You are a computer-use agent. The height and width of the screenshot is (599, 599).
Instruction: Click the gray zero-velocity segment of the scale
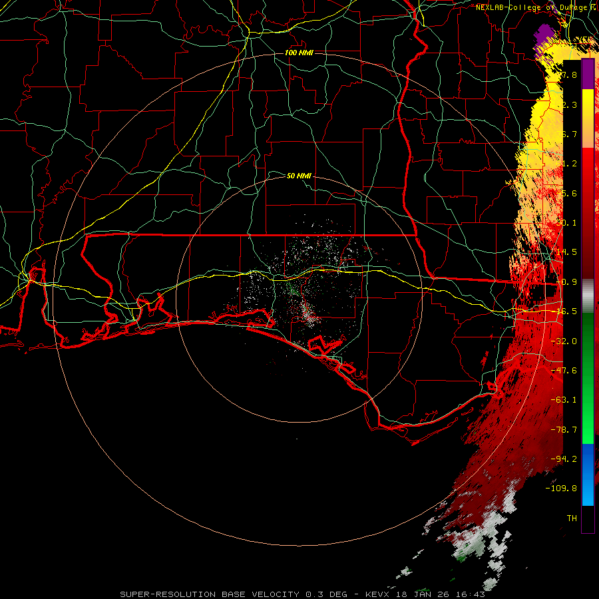(x=588, y=296)
